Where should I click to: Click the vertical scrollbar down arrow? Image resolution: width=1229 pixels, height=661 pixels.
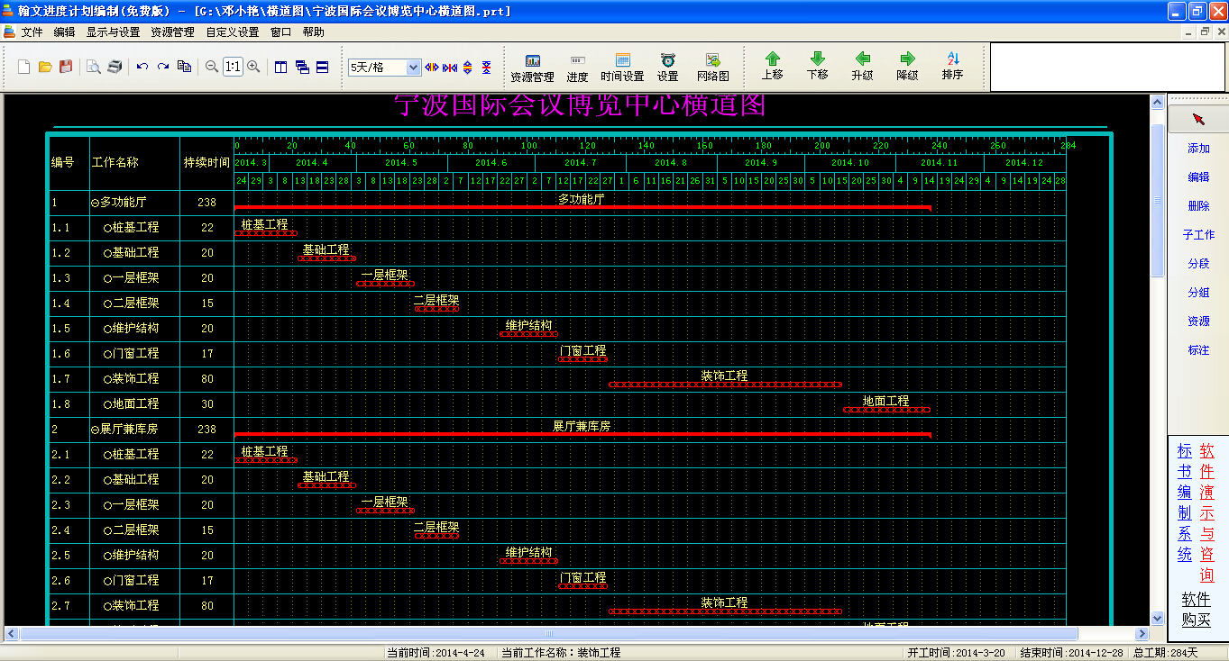click(x=1158, y=619)
